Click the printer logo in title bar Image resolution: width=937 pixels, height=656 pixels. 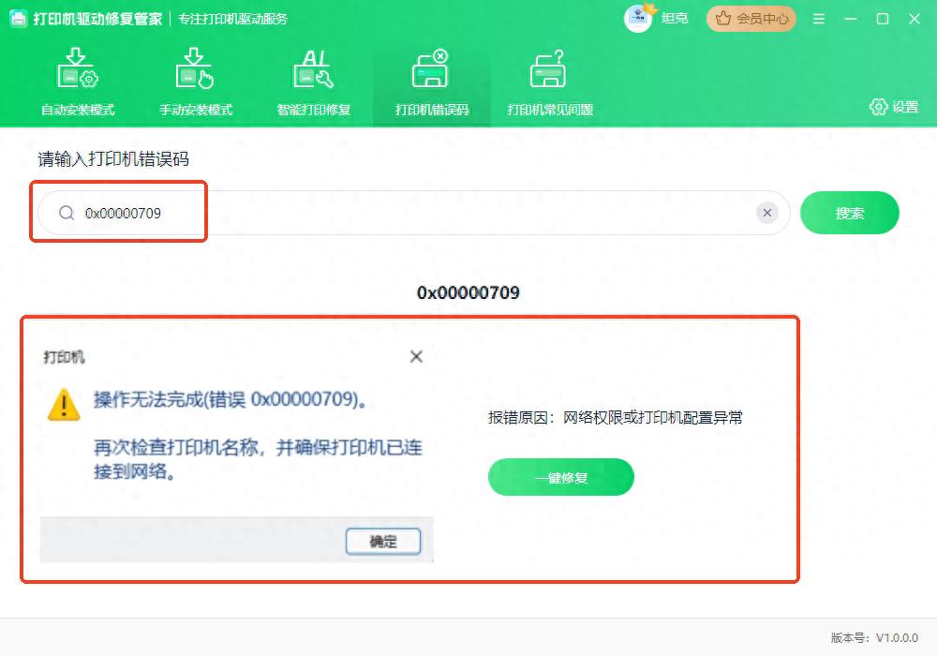pos(20,18)
